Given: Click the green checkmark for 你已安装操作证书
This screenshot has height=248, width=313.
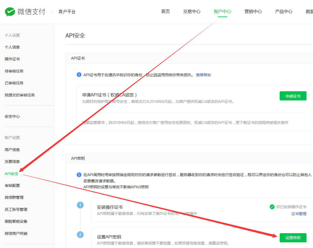Looking at the screenshot, I should (x=272, y=207).
